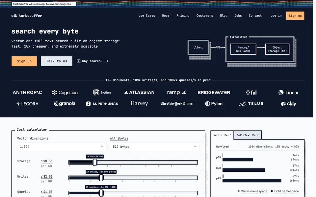Click the Harvey logo
316x197 pixels.
pyautogui.click(x=139, y=103)
